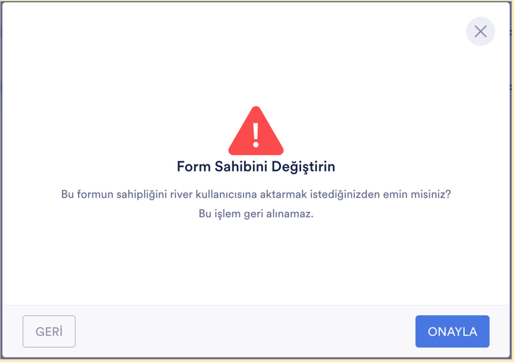Click the word "sahipliğini" in the message
Image resolution: width=514 pixels, height=362 pixels.
142,194
